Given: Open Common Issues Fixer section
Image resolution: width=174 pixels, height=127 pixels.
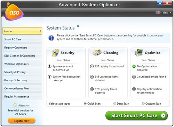Looking at the screenshot, I should tap(22, 88).
